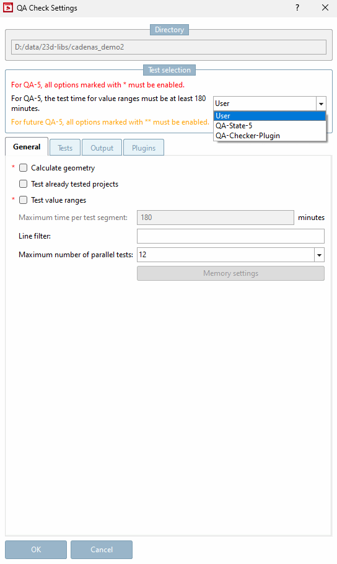Select User option in dropdown list

tap(269, 116)
